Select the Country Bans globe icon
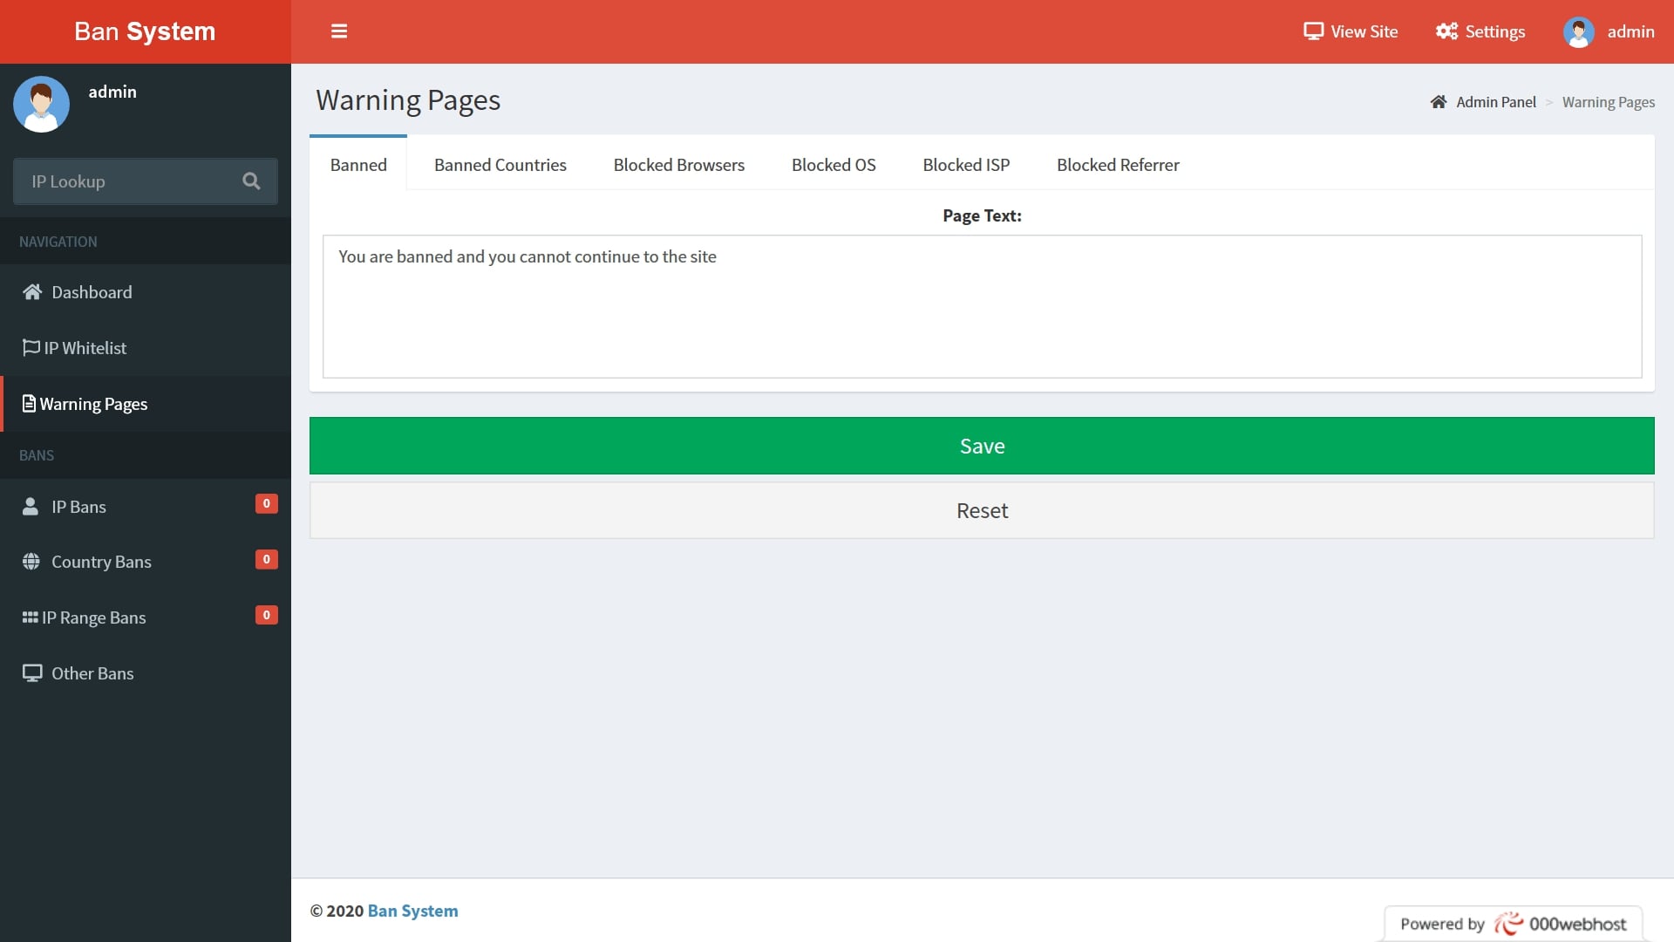Viewport: 1674px width, 942px height. coord(31,561)
